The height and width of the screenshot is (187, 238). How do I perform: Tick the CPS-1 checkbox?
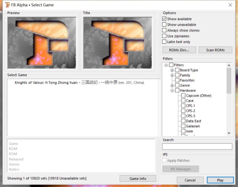coord(183,106)
